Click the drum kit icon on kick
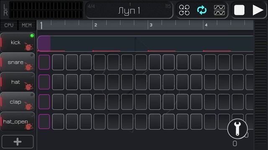 coord(28,47)
